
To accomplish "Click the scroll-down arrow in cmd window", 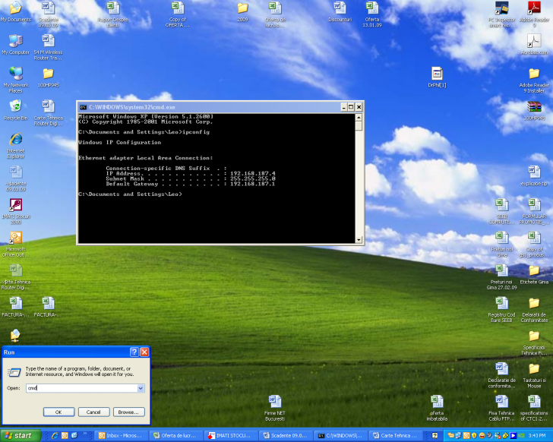I will (359, 240).
